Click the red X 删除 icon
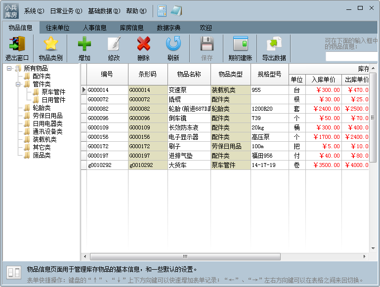The height and width of the screenshot is (287, 380). [143, 43]
